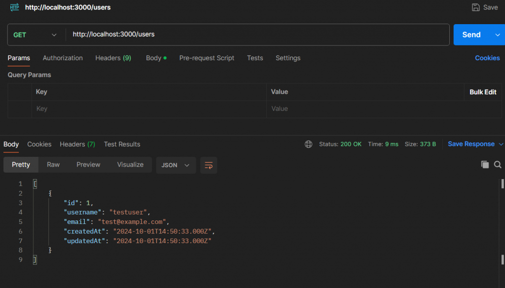Open the JSON format dropdown
Image resolution: width=505 pixels, height=288 pixels.
coord(176,165)
